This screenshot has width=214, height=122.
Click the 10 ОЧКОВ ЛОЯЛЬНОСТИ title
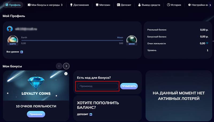click(36, 106)
